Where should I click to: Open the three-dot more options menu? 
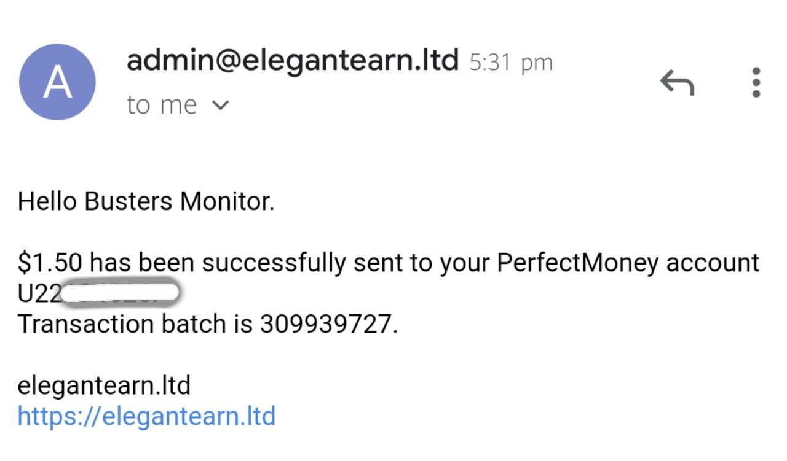[756, 82]
